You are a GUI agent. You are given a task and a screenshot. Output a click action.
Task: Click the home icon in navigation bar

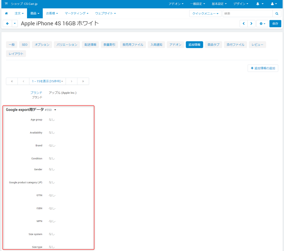tap(6, 13)
